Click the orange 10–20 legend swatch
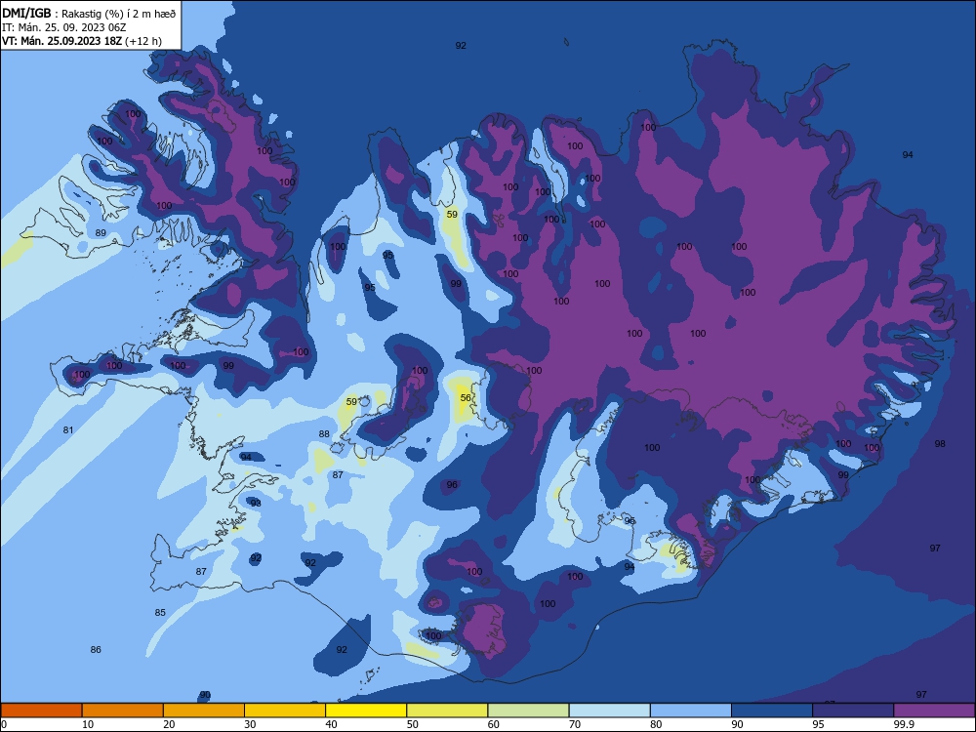 click(123, 711)
